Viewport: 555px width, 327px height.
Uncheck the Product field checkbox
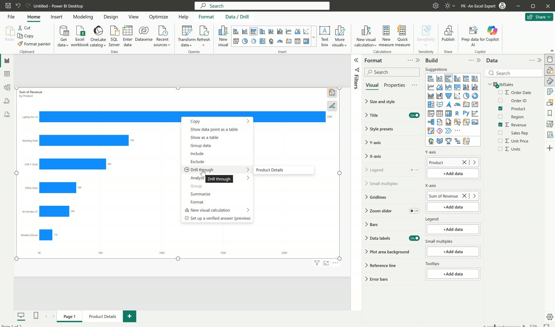[x=500, y=109]
